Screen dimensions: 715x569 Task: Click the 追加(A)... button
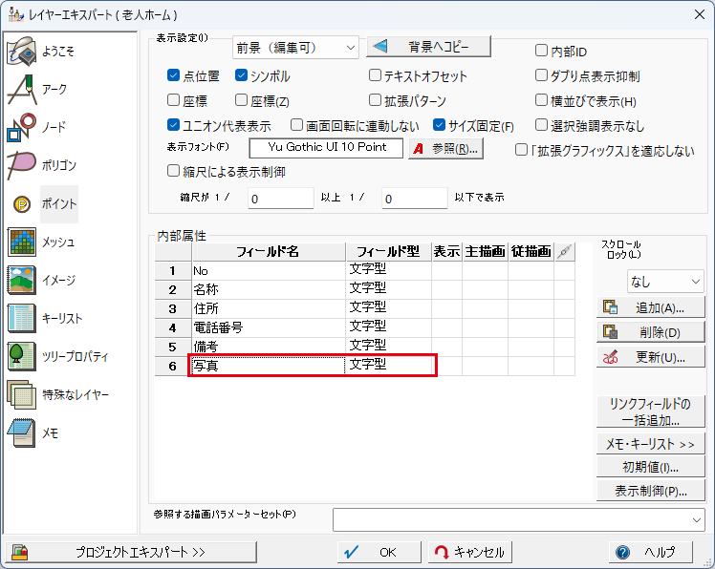tap(650, 307)
